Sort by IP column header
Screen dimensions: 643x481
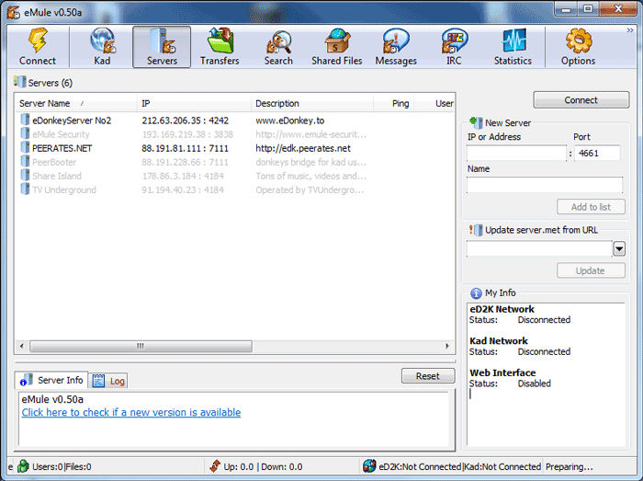[194, 103]
